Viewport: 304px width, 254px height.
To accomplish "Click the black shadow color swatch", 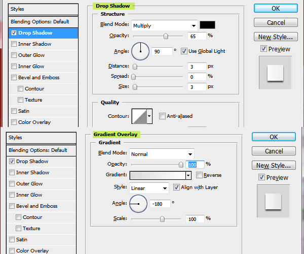I will (x=207, y=25).
